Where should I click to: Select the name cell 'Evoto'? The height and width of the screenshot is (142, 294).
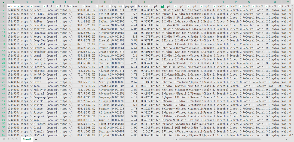[39, 82]
